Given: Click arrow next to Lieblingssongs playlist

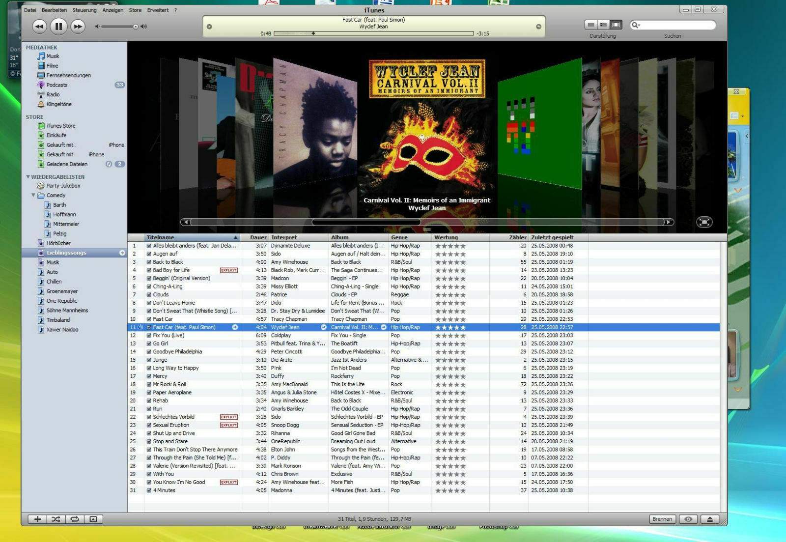Looking at the screenshot, I should tap(122, 253).
